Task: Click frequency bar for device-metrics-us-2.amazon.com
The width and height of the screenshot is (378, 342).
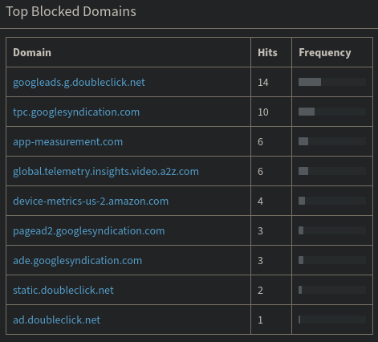Action: pos(332,201)
